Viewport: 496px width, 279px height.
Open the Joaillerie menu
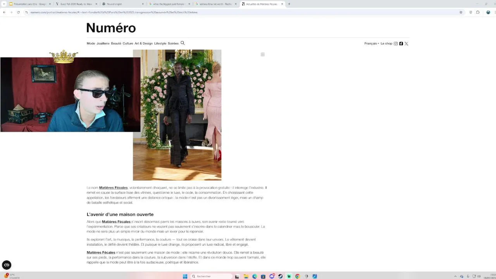point(103,43)
